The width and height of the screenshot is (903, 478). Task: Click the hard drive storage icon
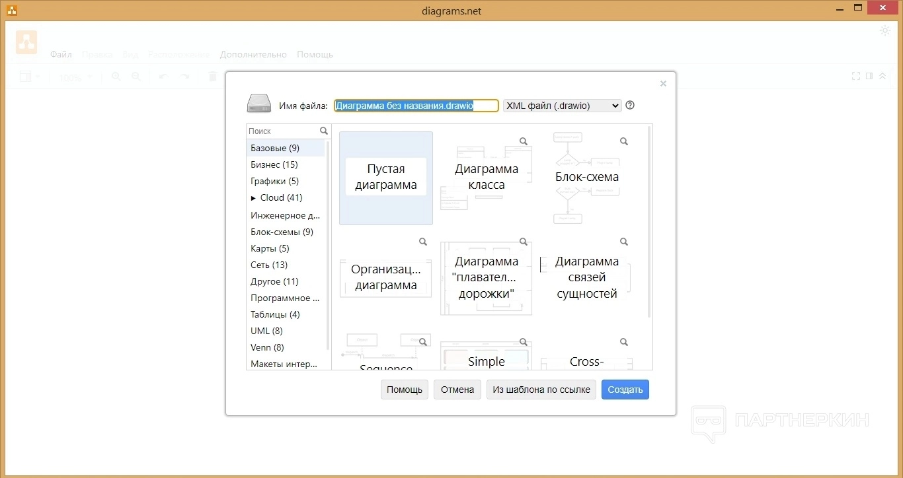pos(258,104)
